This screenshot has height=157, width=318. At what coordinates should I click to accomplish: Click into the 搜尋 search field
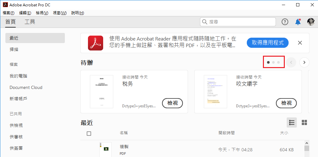(238, 22)
